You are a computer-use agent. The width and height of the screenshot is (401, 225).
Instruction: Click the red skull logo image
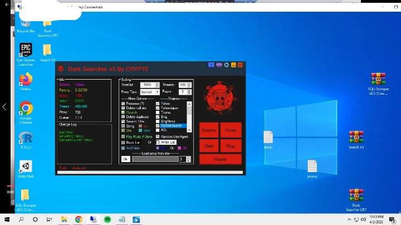coord(220,98)
